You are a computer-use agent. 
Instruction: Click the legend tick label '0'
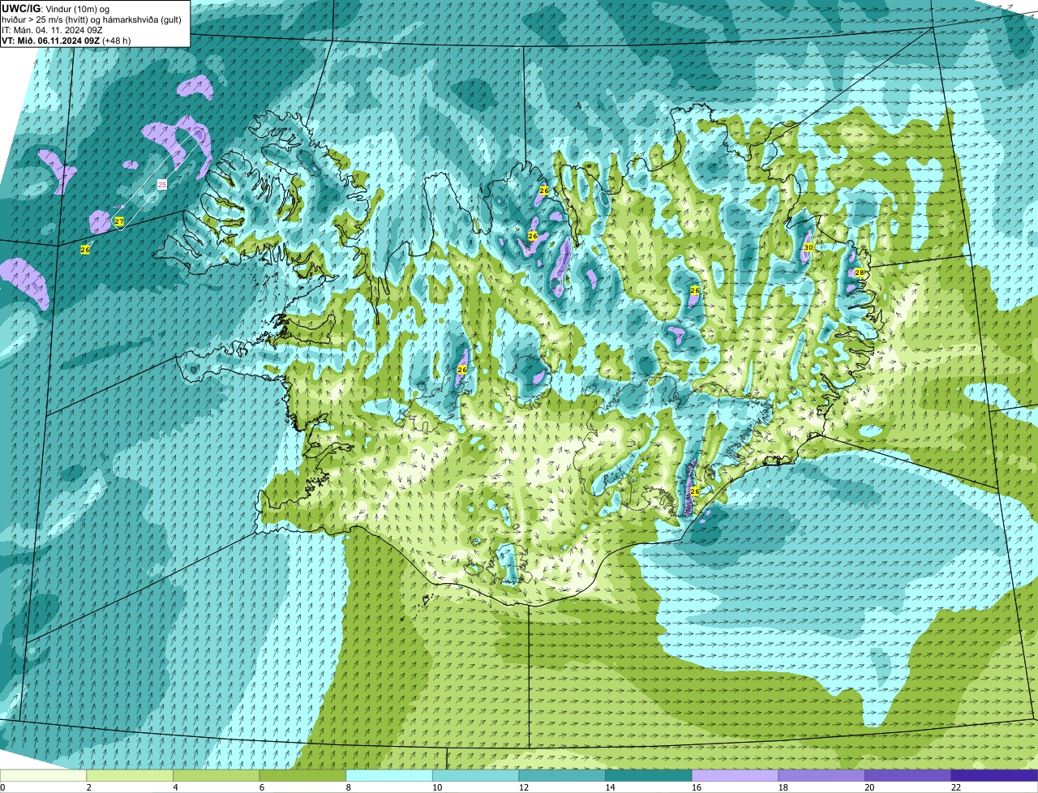click(2, 787)
